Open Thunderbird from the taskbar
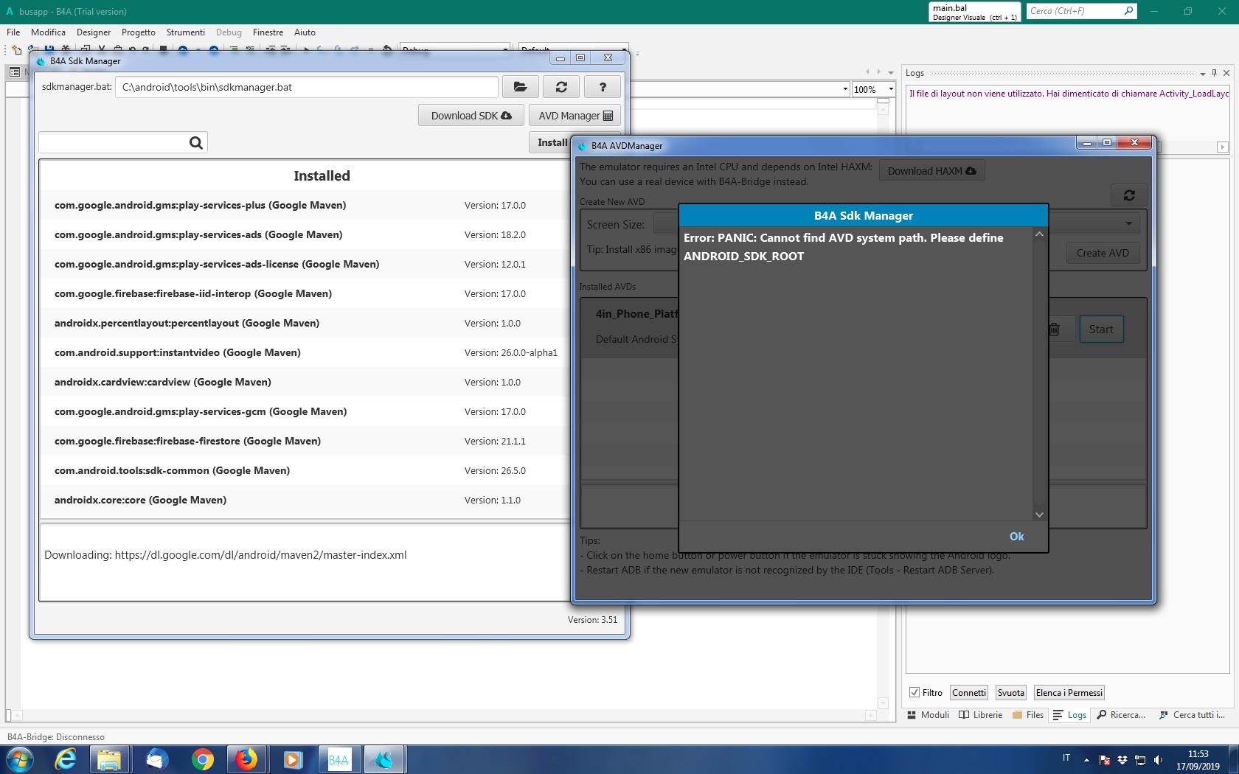1239x774 pixels. (156, 759)
